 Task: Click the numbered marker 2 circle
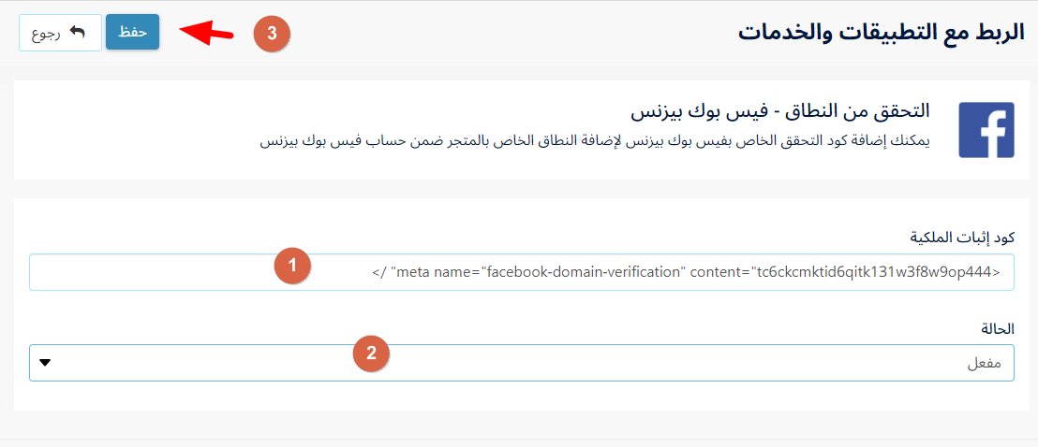371,353
